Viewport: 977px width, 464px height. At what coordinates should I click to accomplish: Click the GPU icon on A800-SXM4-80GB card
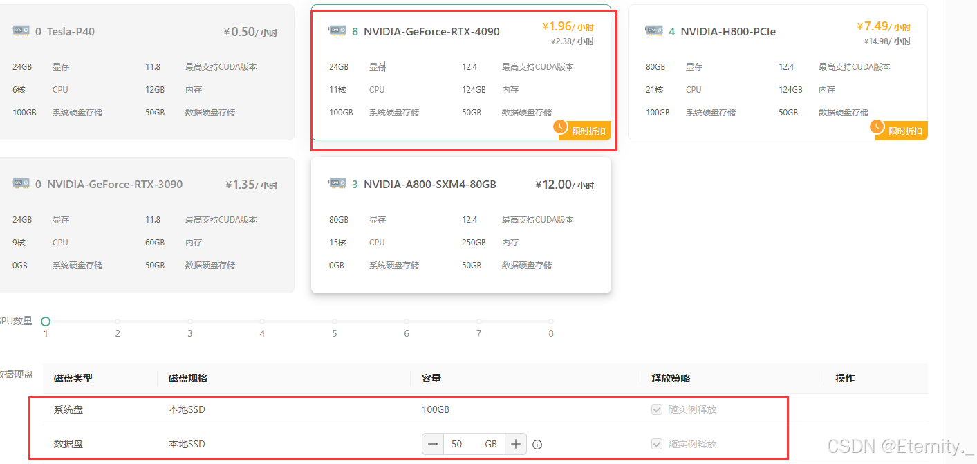point(337,184)
